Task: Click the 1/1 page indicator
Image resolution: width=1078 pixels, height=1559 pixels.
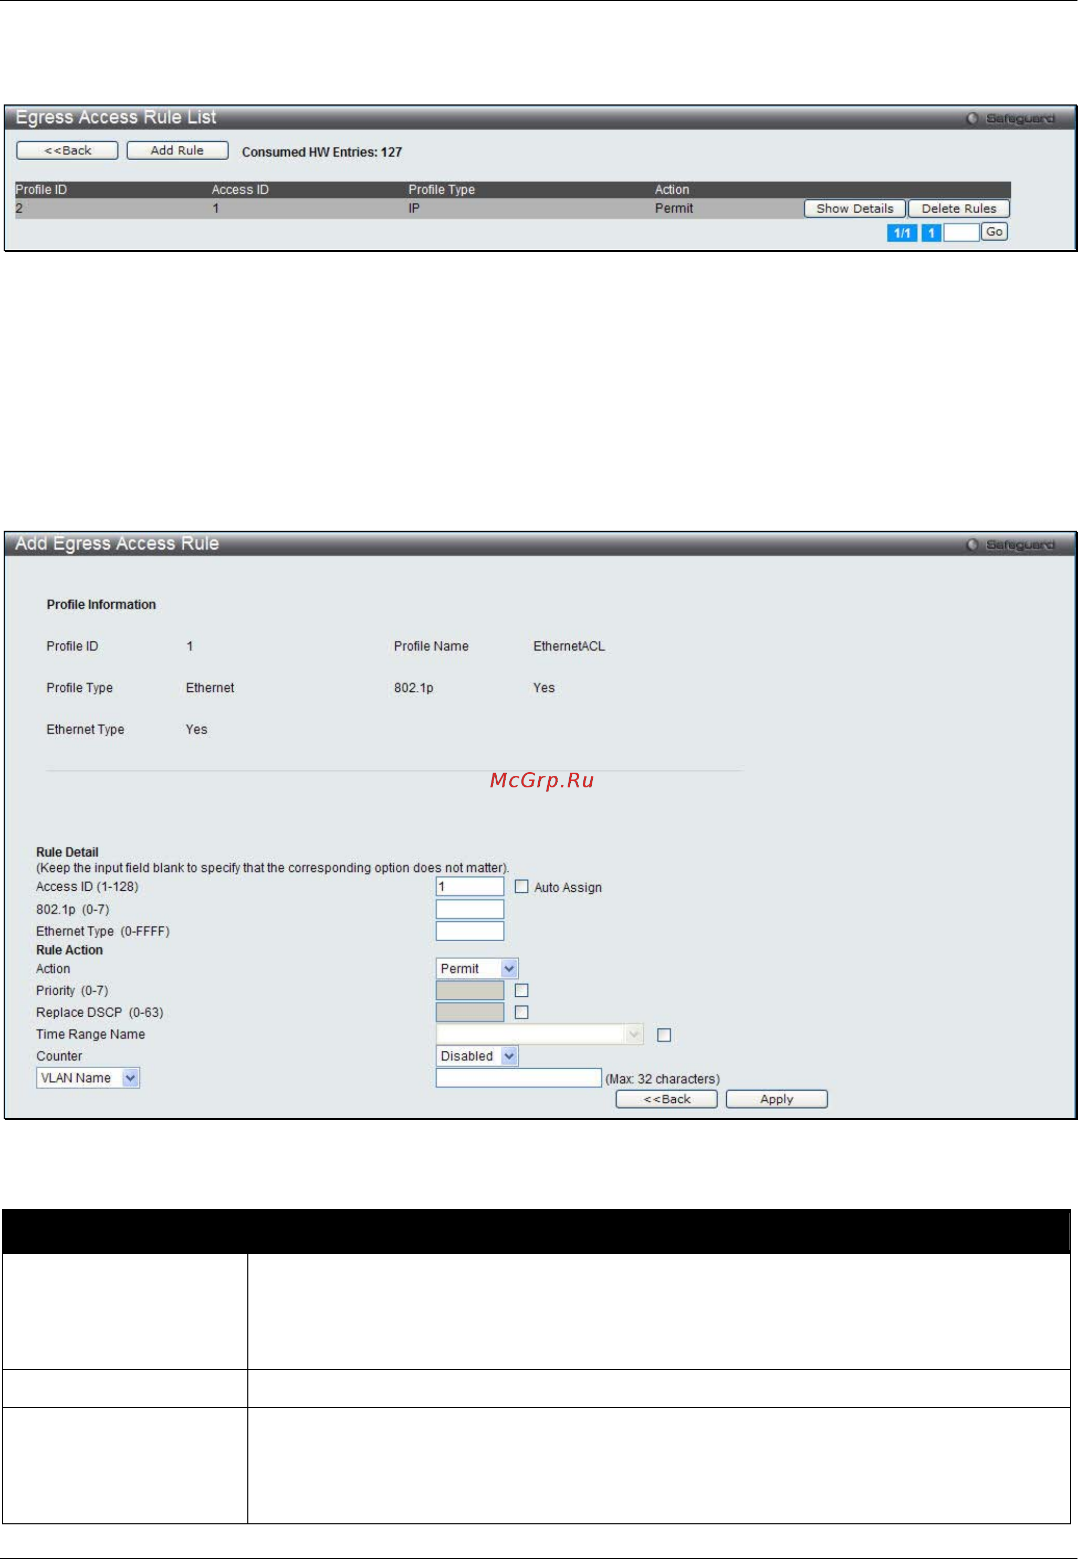Action: click(902, 233)
